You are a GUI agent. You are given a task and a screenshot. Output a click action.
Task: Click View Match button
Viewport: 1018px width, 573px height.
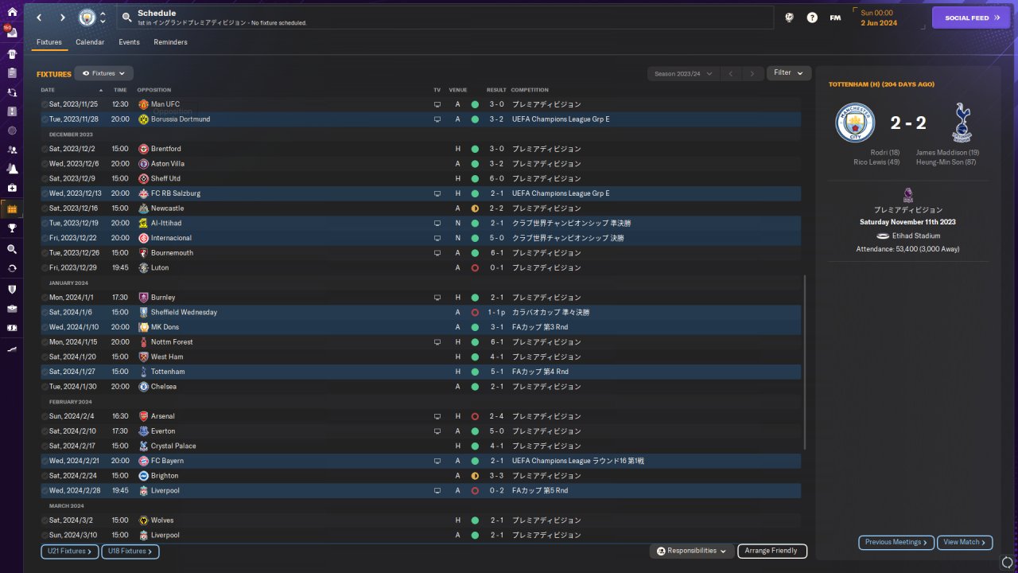pos(965,542)
